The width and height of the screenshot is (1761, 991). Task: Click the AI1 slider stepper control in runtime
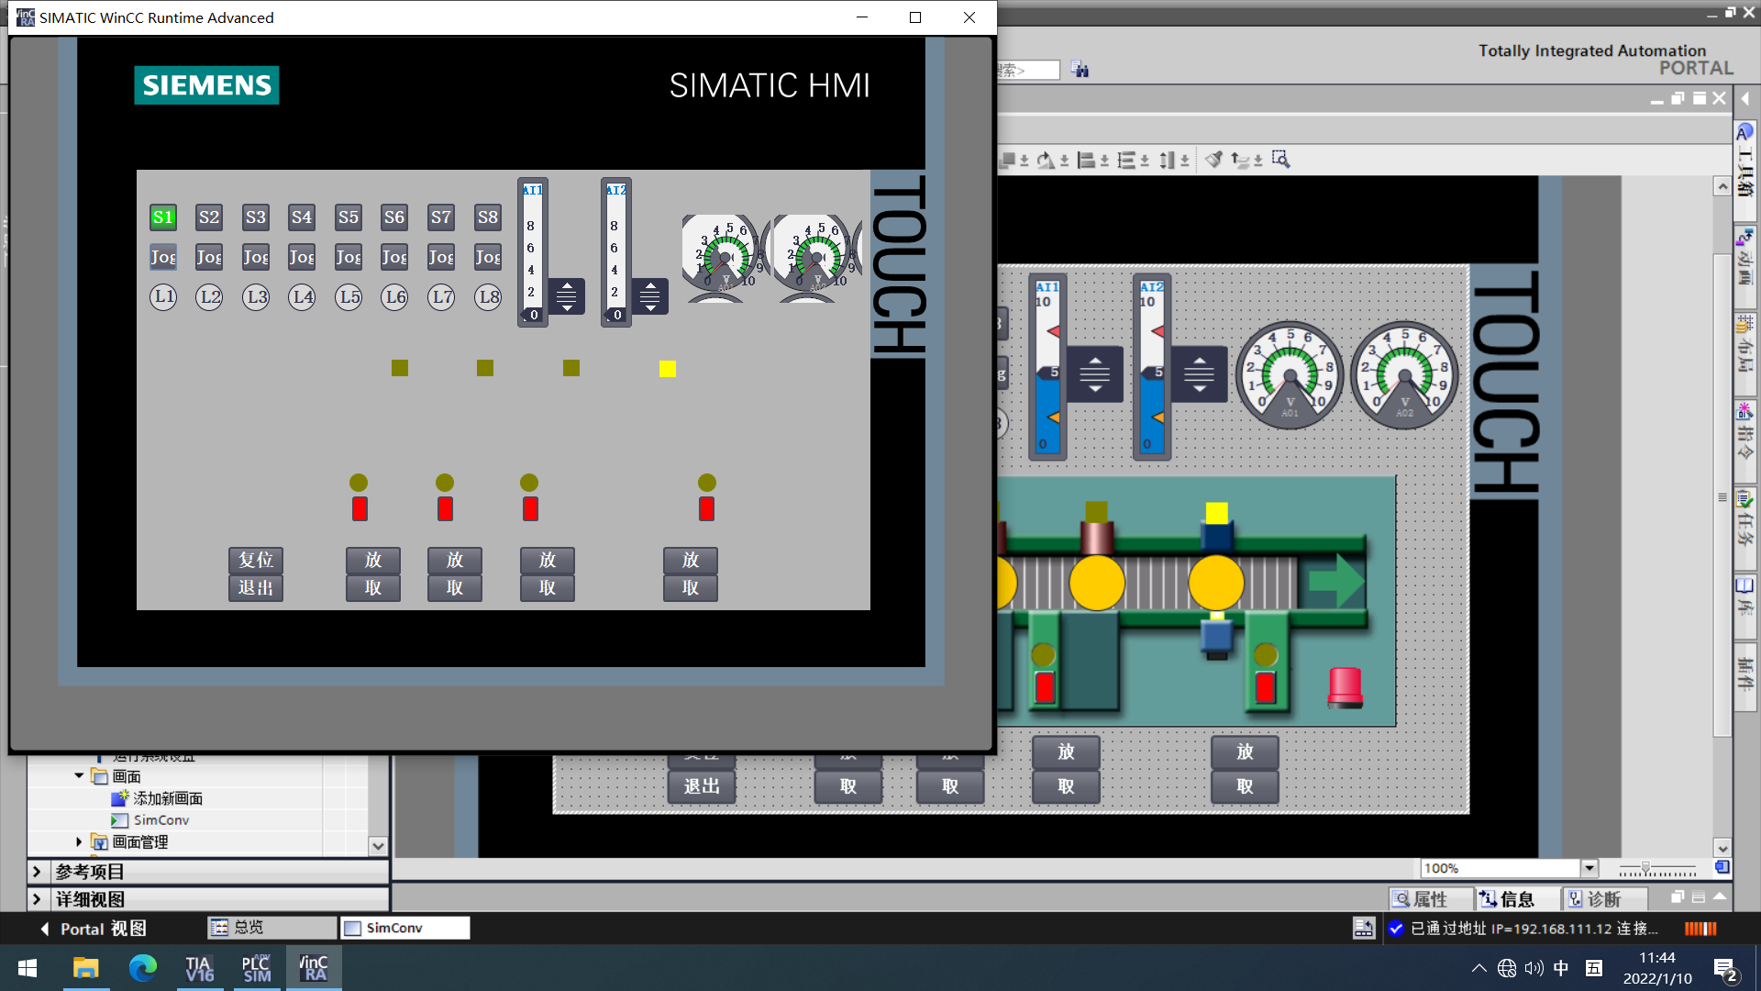(x=567, y=296)
